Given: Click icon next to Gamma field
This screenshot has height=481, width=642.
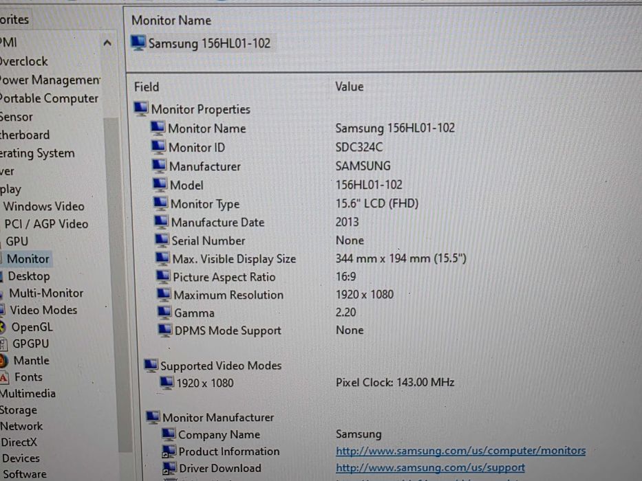Looking at the screenshot, I should (164, 313).
